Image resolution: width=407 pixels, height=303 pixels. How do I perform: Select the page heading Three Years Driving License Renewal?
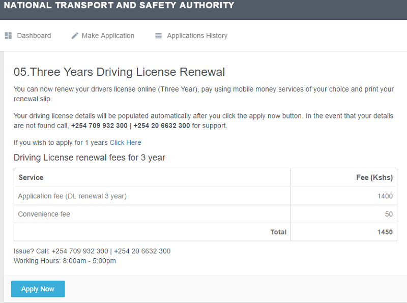pos(119,72)
